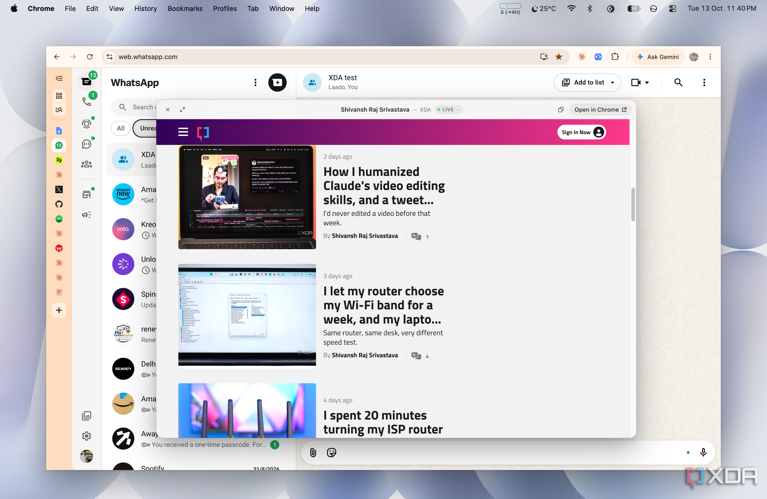The height and width of the screenshot is (499, 767).
Task: Open the Wi-Fi band router article
Action: click(383, 305)
